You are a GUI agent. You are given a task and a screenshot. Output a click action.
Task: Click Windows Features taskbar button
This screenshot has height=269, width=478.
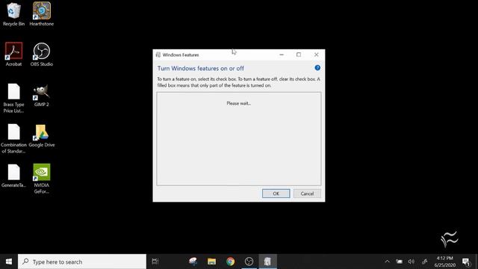coord(267,262)
